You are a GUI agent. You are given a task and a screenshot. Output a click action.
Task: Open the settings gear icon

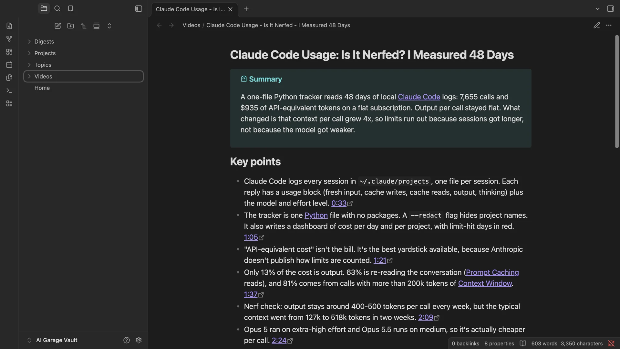pyautogui.click(x=139, y=340)
